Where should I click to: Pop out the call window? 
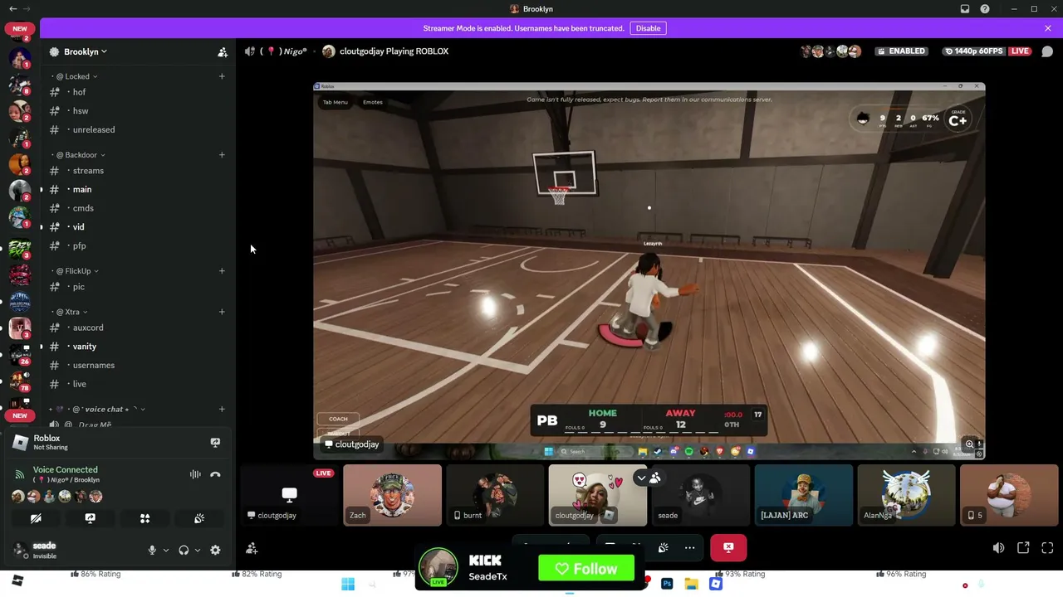coord(1023,548)
